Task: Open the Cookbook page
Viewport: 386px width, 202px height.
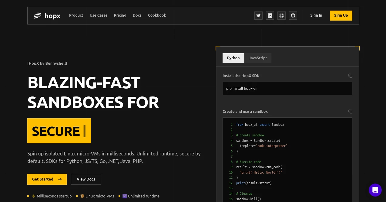Action: tap(157, 15)
